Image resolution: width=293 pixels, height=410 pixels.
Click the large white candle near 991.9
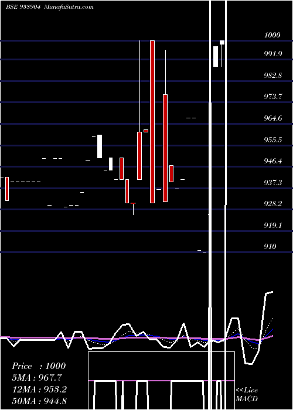tap(216, 56)
